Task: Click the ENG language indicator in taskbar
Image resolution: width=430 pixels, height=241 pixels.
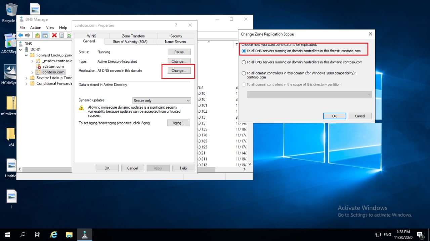Action: (x=387, y=235)
